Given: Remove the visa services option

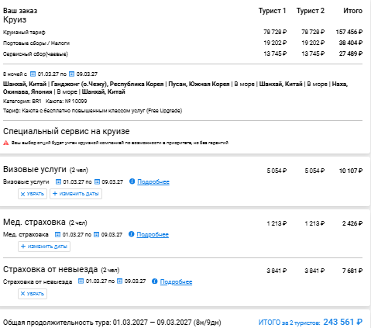Looking at the screenshot, I should (x=33, y=194).
